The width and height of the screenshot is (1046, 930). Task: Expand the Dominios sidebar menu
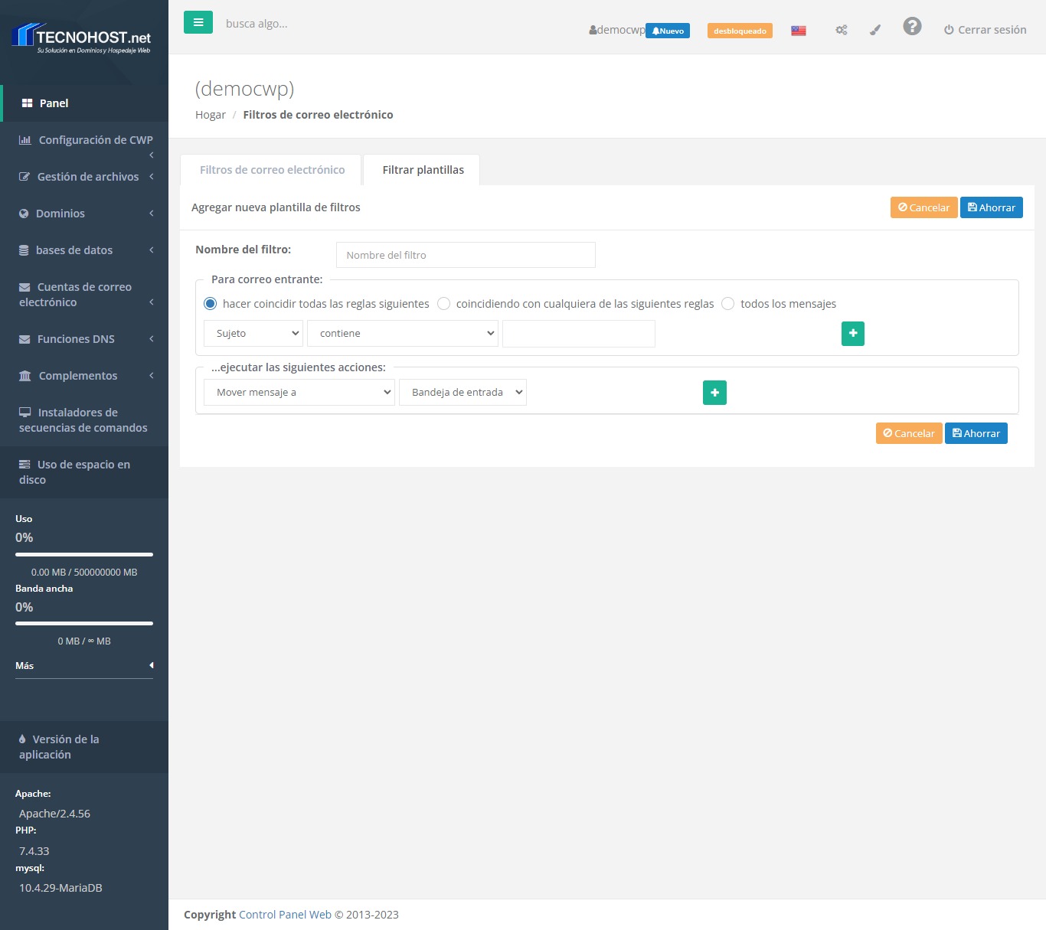tap(84, 214)
